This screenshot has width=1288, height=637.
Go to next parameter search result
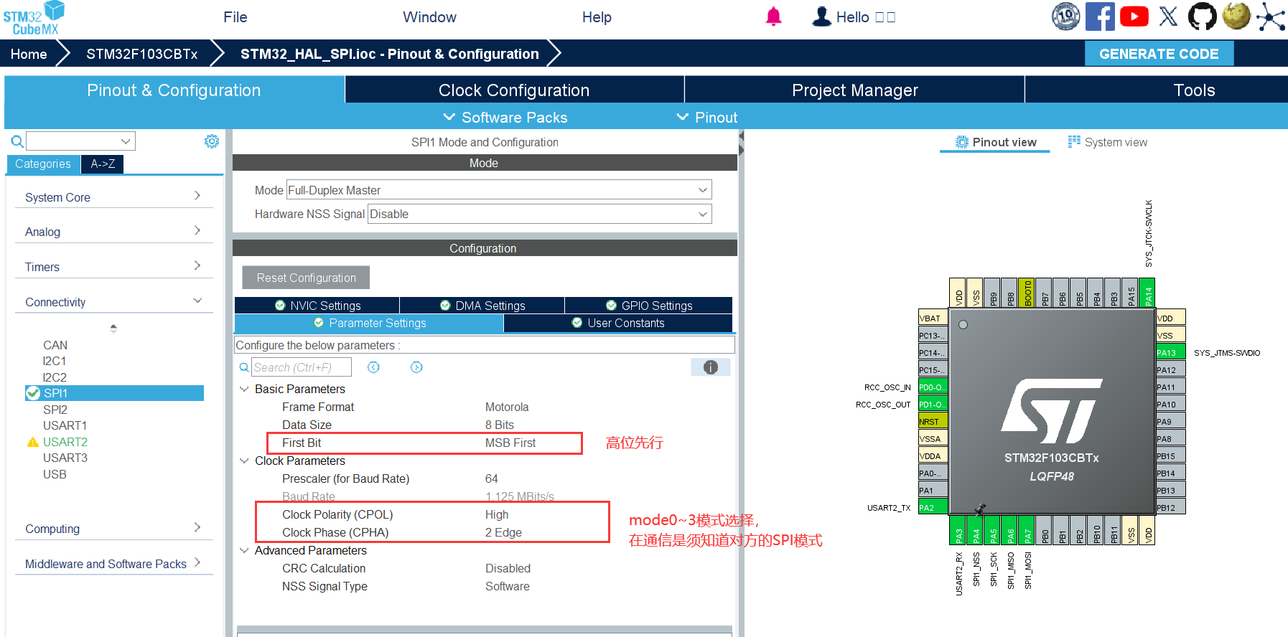(416, 367)
